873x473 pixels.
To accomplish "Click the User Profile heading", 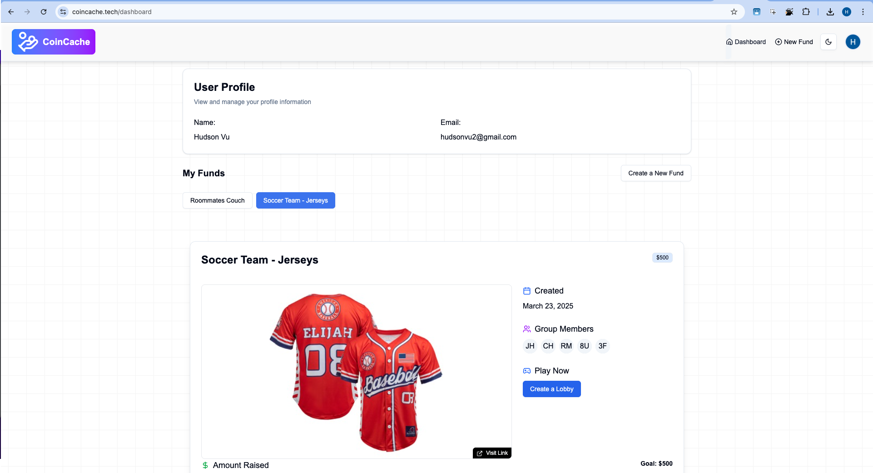I will [x=224, y=87].
